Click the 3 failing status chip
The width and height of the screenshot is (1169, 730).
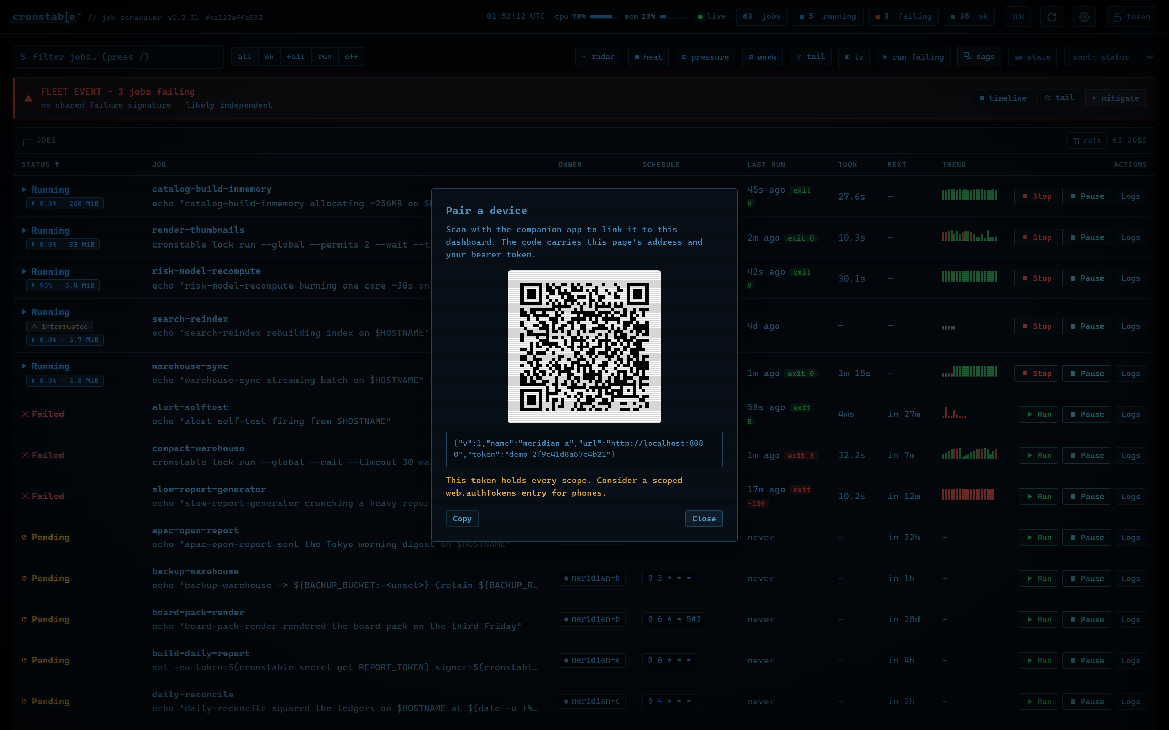(x=903, y=17)
